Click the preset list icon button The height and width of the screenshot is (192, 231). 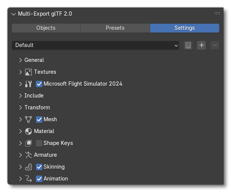[188, 45]
